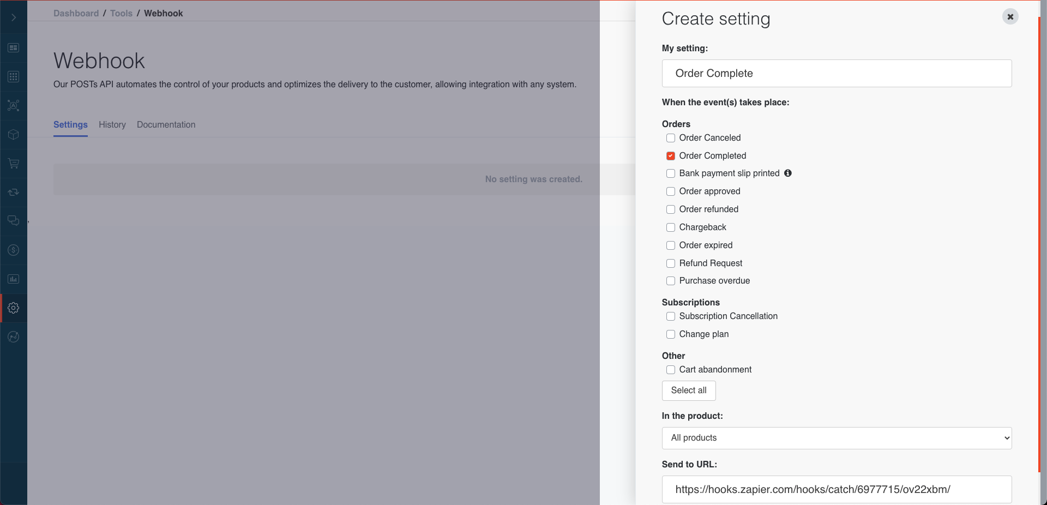Tick the Chargeback checkbox
Image resolution: width=1047 pixels, height=505 pixels.
click(671, 227)
